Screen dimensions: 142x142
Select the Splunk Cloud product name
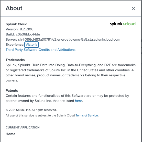[x=16, y=24]
